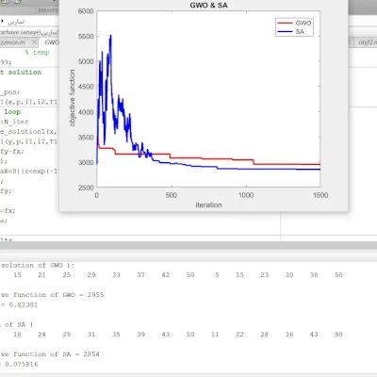Image resolution: width=377 pixels, height=377 pixels.
Task: Click the 5500 y-axis tick label
Action: (x=86, y=37)
